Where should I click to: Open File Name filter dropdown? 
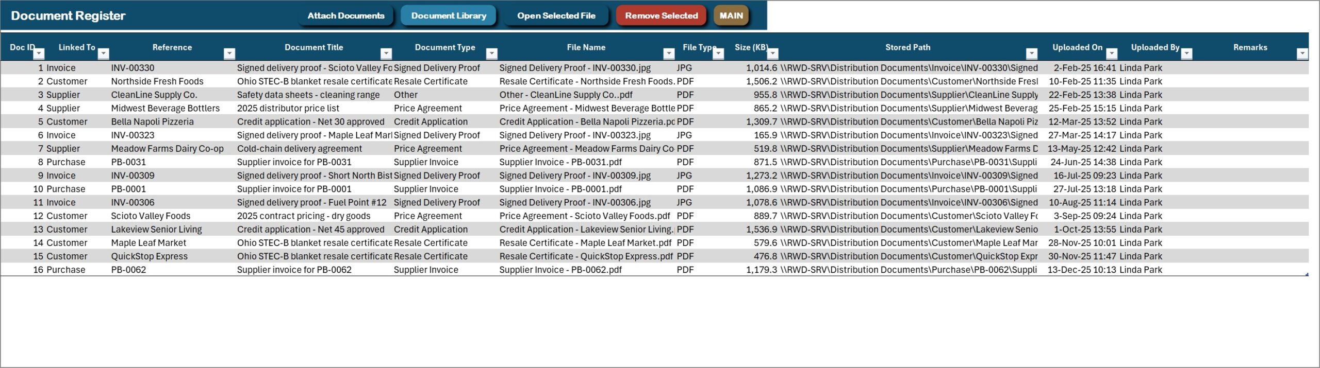(x=669, y=54)
